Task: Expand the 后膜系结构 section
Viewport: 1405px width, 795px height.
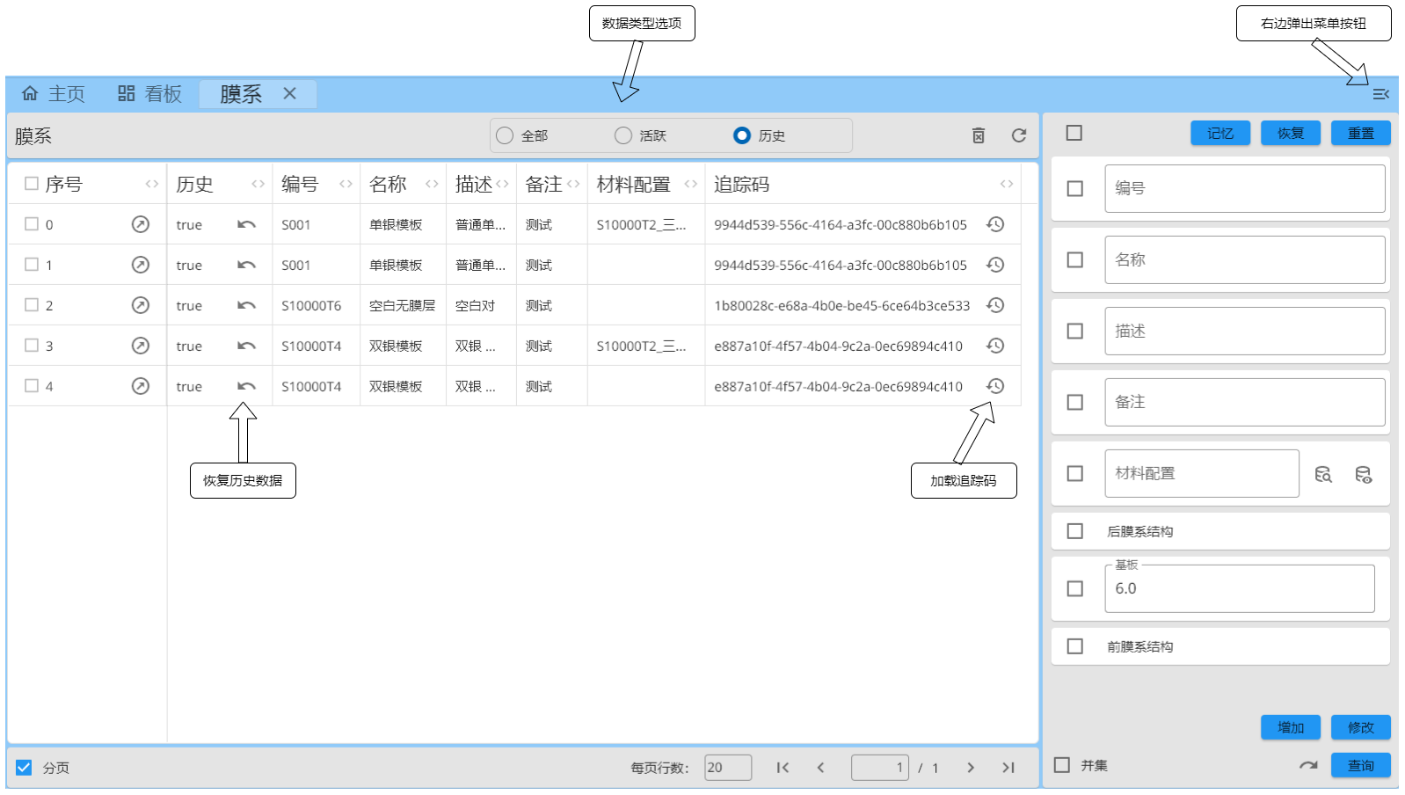Action: 1139,531
